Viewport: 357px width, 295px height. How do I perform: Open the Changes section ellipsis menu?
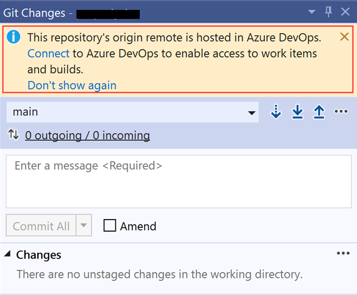pos(343,253)
